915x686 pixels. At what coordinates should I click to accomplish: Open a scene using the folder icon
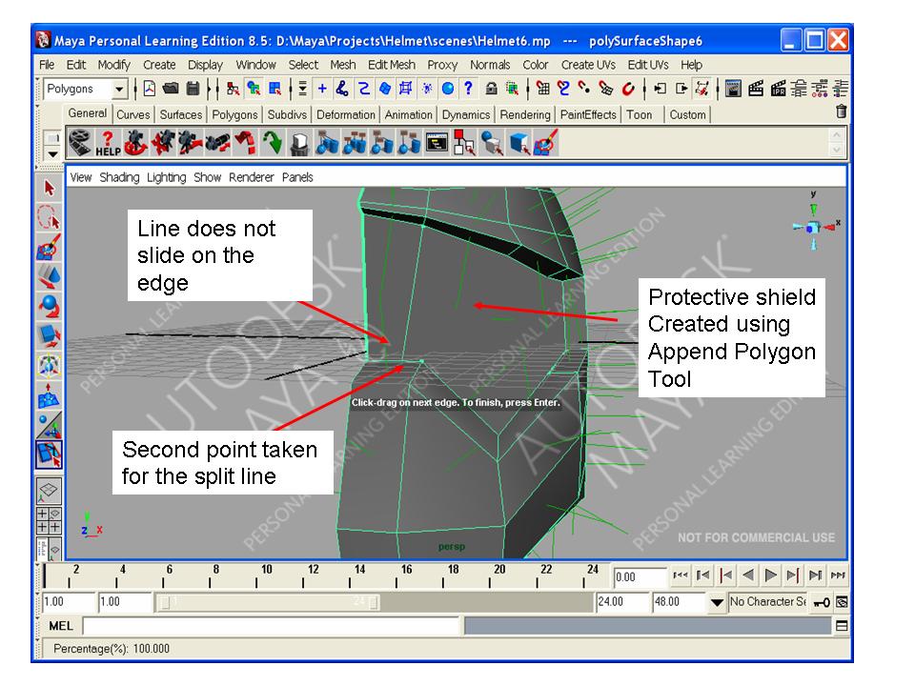171,89
